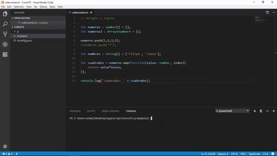
Task: Open the Explorer view in activity bar
Action: click(x=5, y=14)
